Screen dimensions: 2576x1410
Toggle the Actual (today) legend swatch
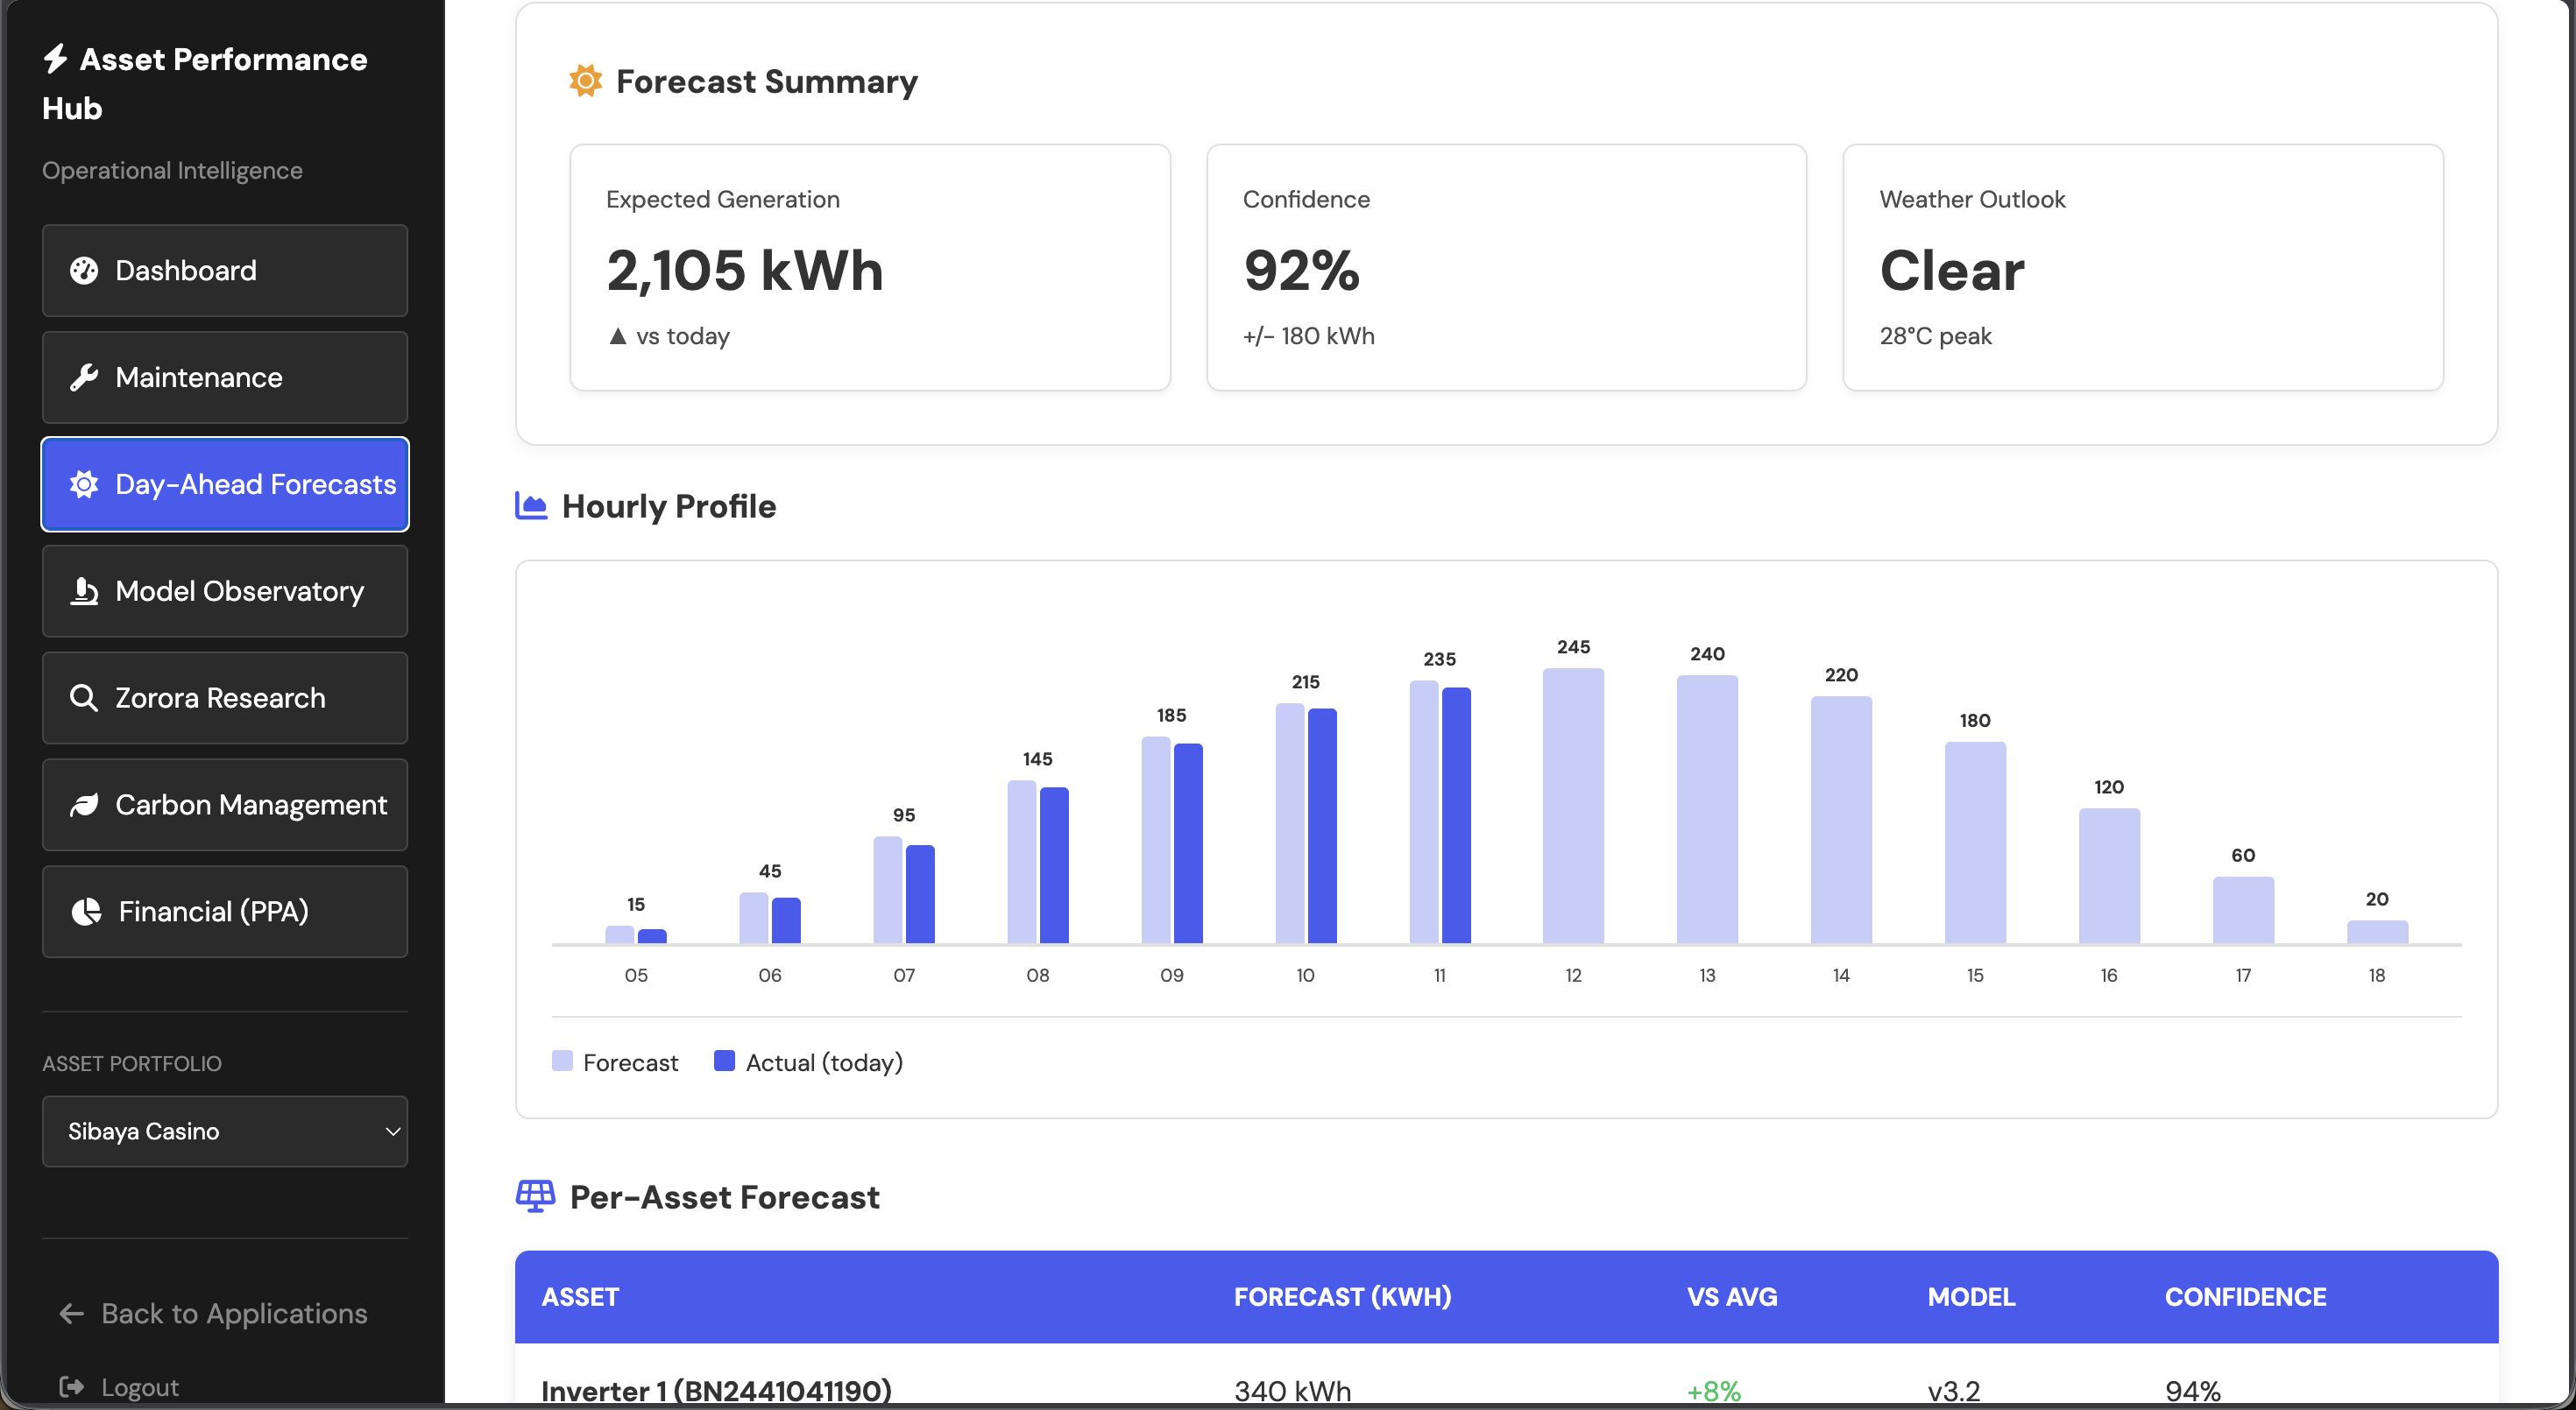click(x=723, y=1061)
